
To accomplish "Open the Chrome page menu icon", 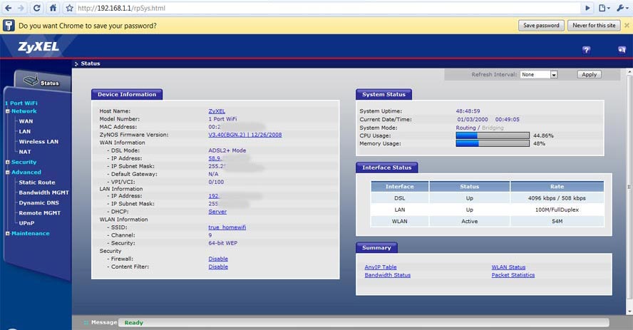I will pos(604,8).
